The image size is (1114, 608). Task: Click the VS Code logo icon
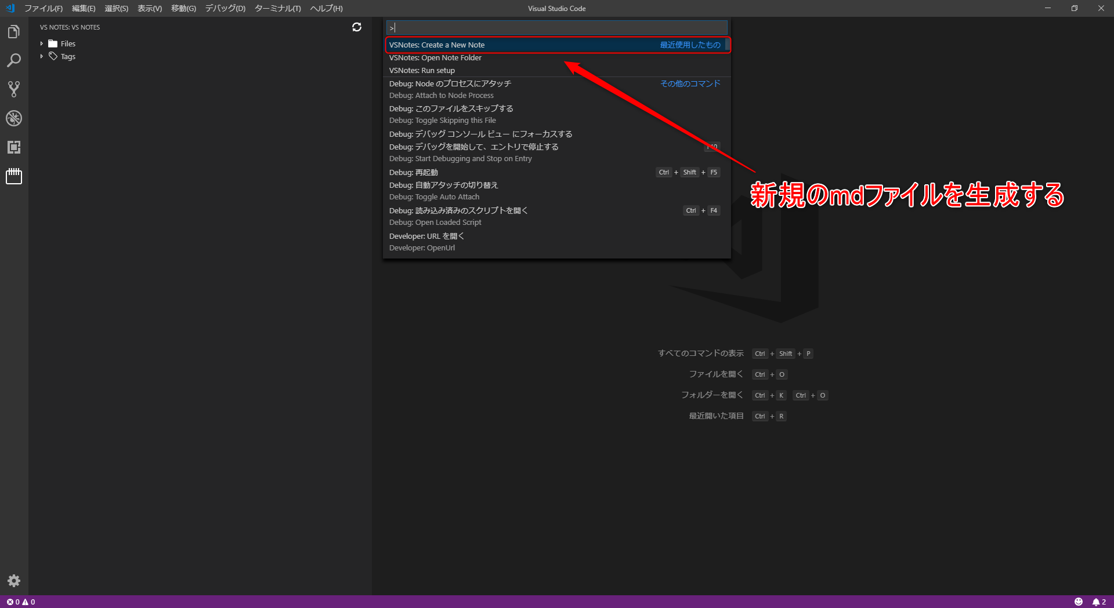click(10, 8)
